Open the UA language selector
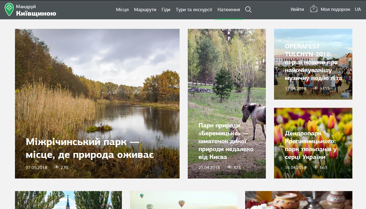Image resolution: width=366 pixels, height=209 pixels. tap(358, 10)
